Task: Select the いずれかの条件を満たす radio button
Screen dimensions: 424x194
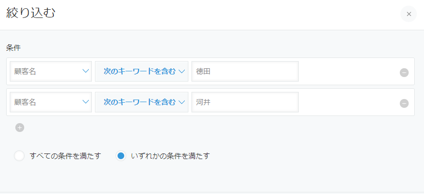Action: click(121, 156)
